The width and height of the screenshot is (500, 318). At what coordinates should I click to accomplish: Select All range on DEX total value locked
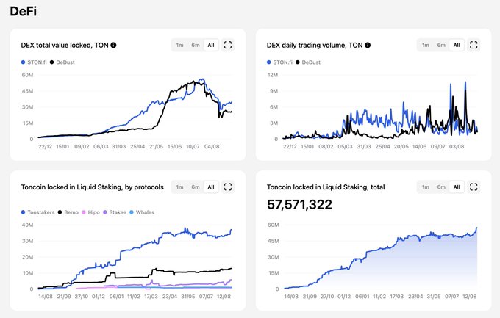pos(211,45)
